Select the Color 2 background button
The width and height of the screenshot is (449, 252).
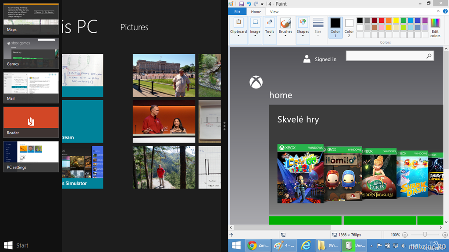pyautogui.click(x=349, y=28)
